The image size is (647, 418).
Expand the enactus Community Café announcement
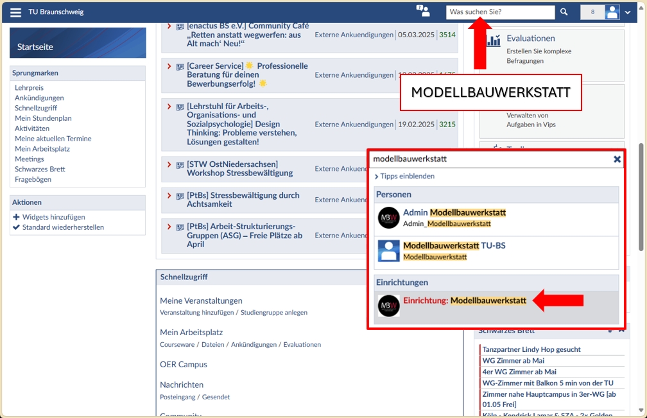tap(169, 26)
